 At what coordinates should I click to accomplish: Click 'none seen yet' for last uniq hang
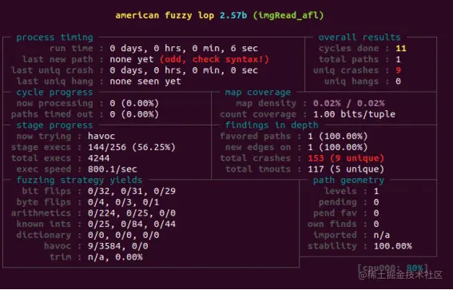(x=145, y=81)
